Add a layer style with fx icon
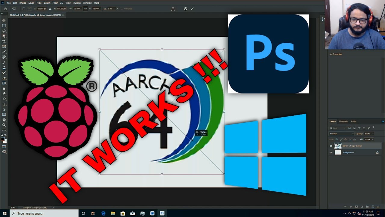Screen dimensions: 385x217 [351, 207]
